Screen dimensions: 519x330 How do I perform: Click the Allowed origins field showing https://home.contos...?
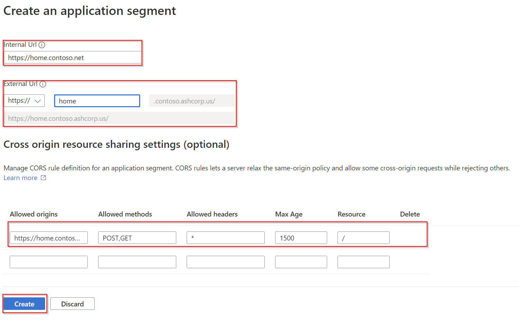point(49,238)
